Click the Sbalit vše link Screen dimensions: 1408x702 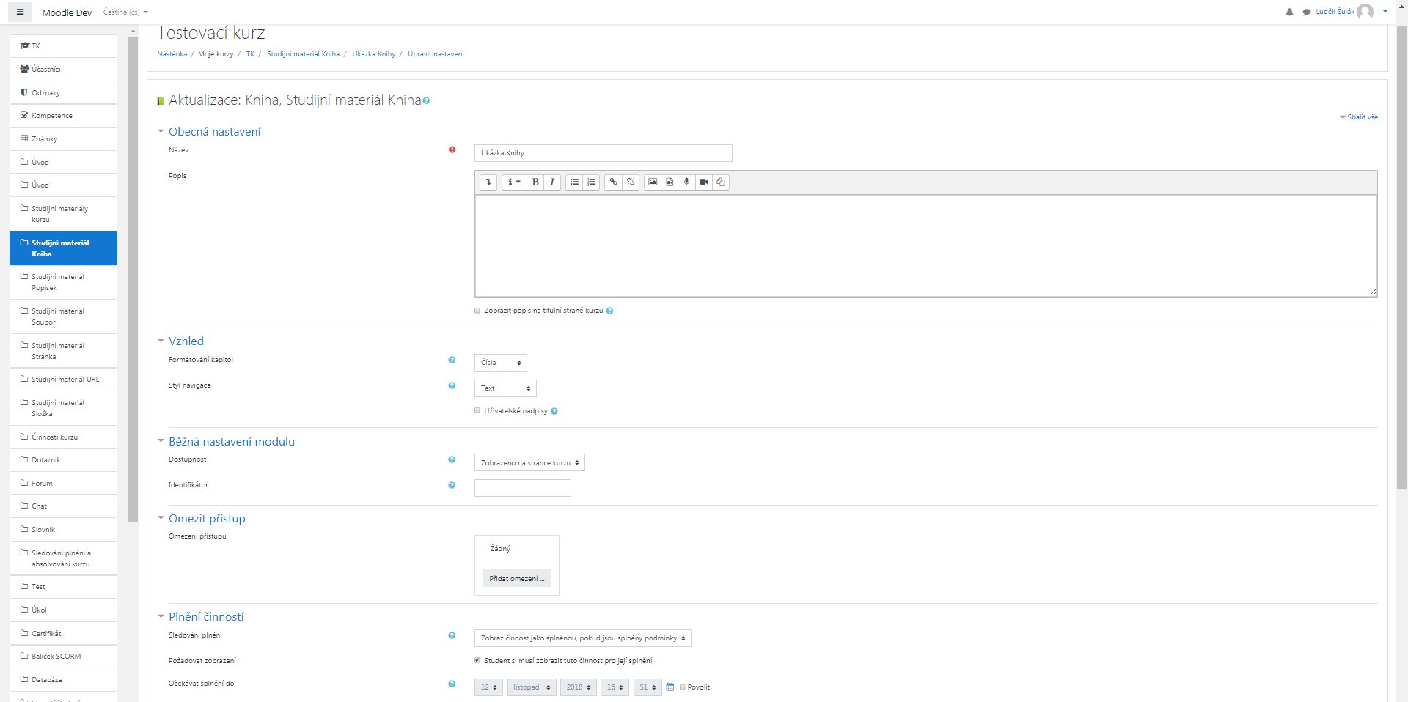click(x=1362, y=117)
